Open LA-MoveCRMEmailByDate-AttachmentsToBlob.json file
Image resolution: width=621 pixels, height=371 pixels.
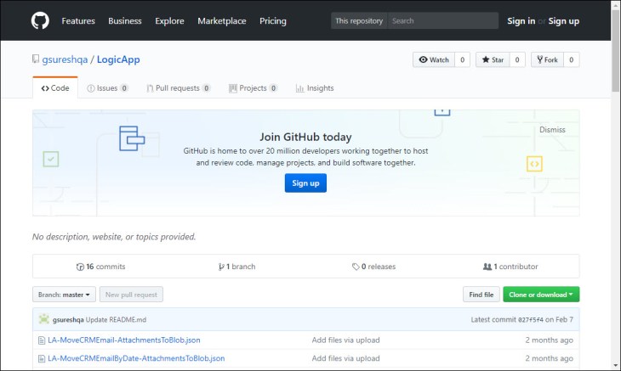coord(136,358)
